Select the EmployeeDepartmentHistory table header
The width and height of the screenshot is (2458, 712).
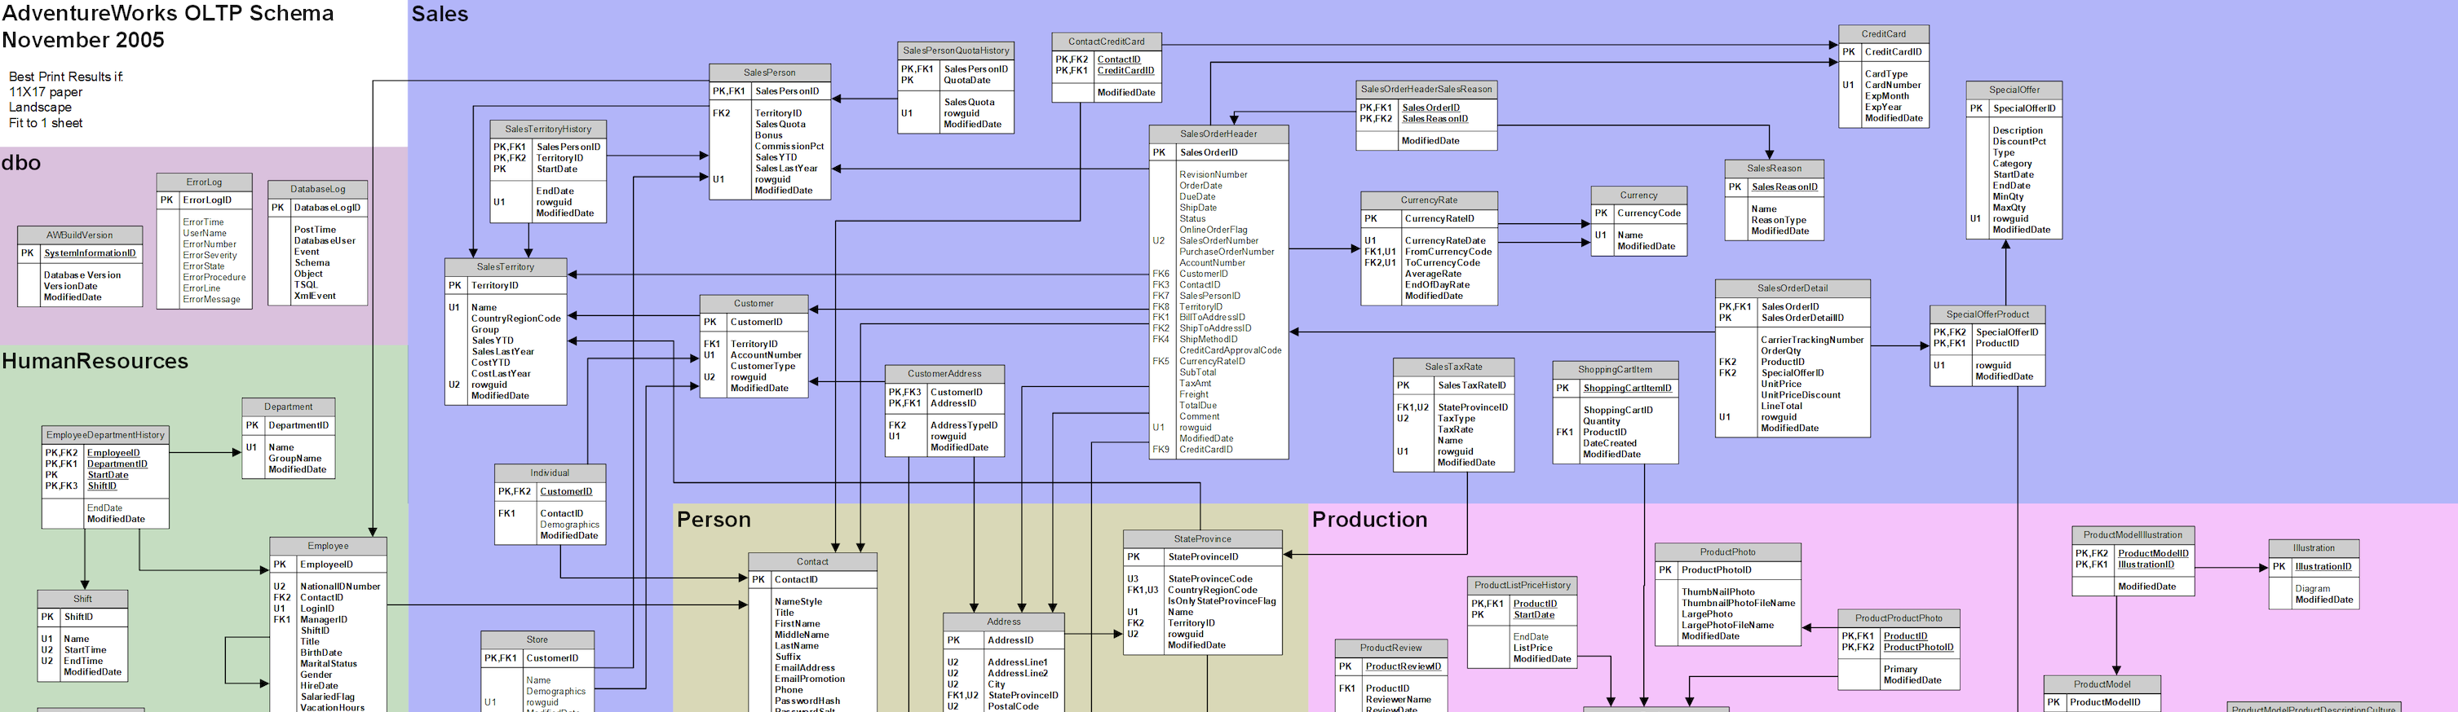click(x=105, y=435)
